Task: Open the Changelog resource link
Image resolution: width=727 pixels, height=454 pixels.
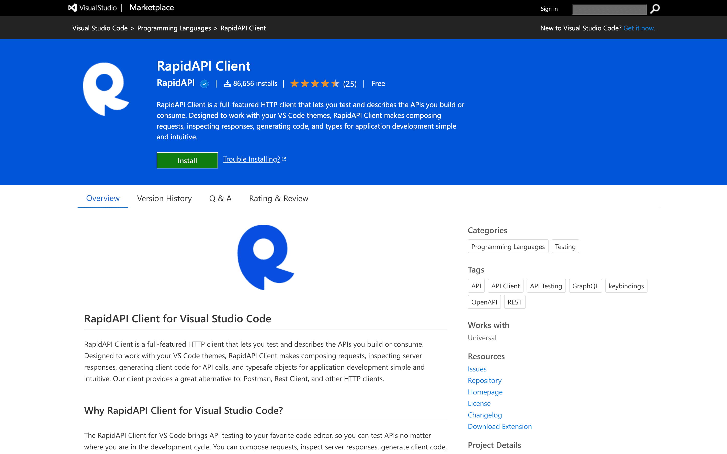Action: tap(485, 415)
